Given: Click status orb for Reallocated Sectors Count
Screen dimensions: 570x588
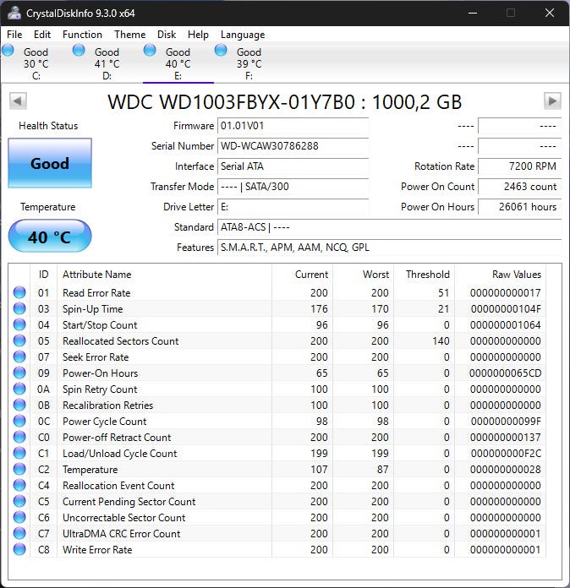Looking at the screenshot, I should [19, 341].
